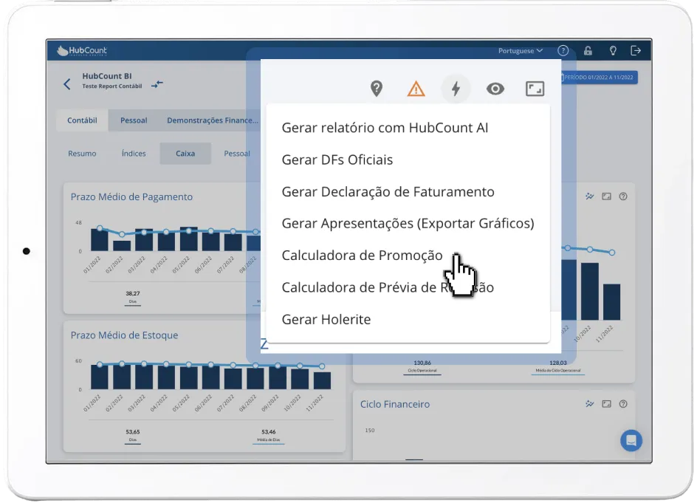697x503 pixels.
Task: Open the orange warning triangle alerts
Action: 416,89
